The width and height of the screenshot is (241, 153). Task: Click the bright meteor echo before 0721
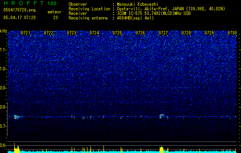coord(16,117)
